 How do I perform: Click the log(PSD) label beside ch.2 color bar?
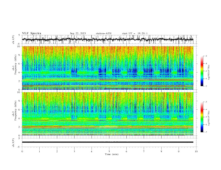click(209, 118)
